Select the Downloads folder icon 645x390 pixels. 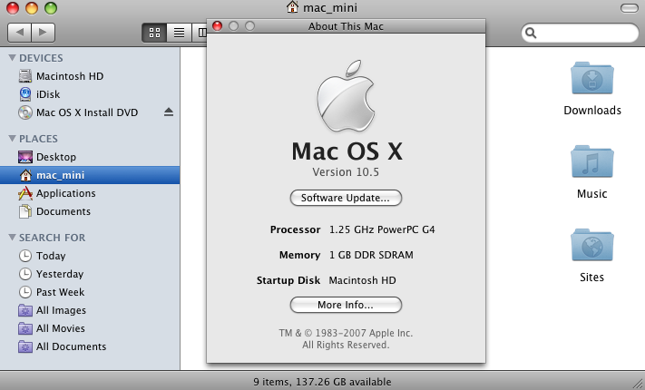[592, 79]
